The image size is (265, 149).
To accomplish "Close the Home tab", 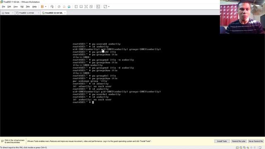I will click(x=13, y=13).
